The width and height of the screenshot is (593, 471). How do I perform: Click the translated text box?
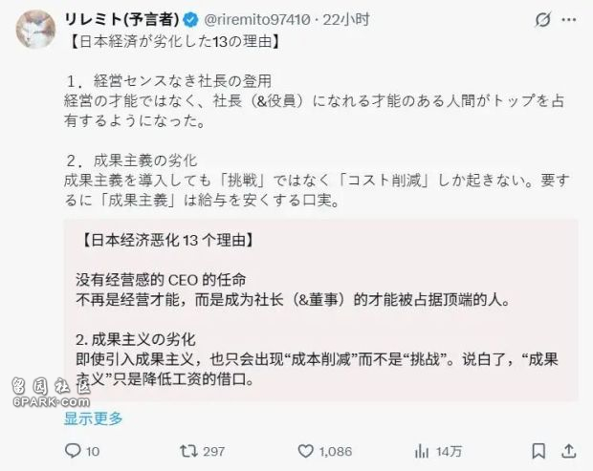pos(320,310)
